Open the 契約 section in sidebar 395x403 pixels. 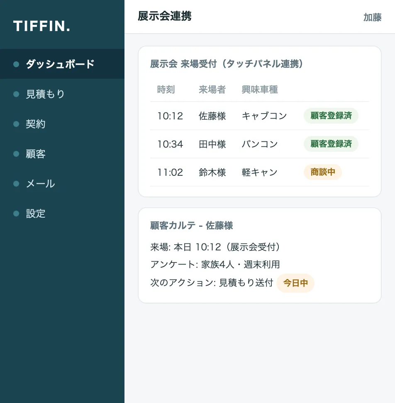pyautogui.click(x=62, y=124)
